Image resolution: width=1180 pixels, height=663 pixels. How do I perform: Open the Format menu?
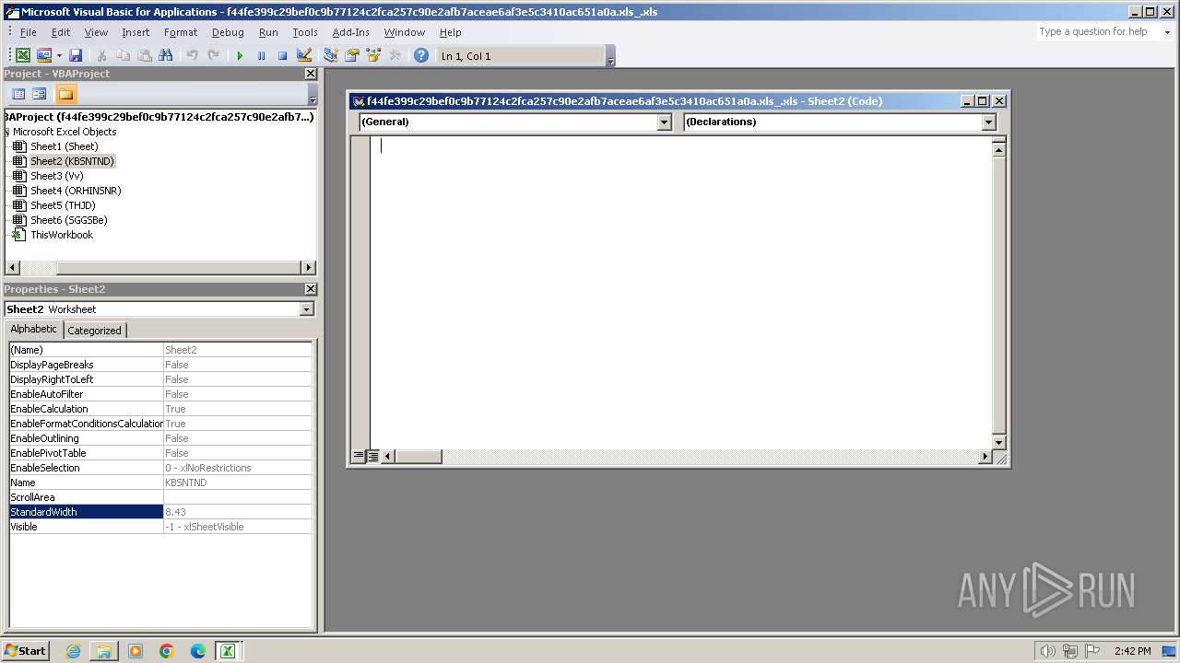coord(181,32)
